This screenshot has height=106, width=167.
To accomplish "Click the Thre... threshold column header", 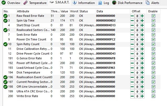I will (x=55, y=11).
